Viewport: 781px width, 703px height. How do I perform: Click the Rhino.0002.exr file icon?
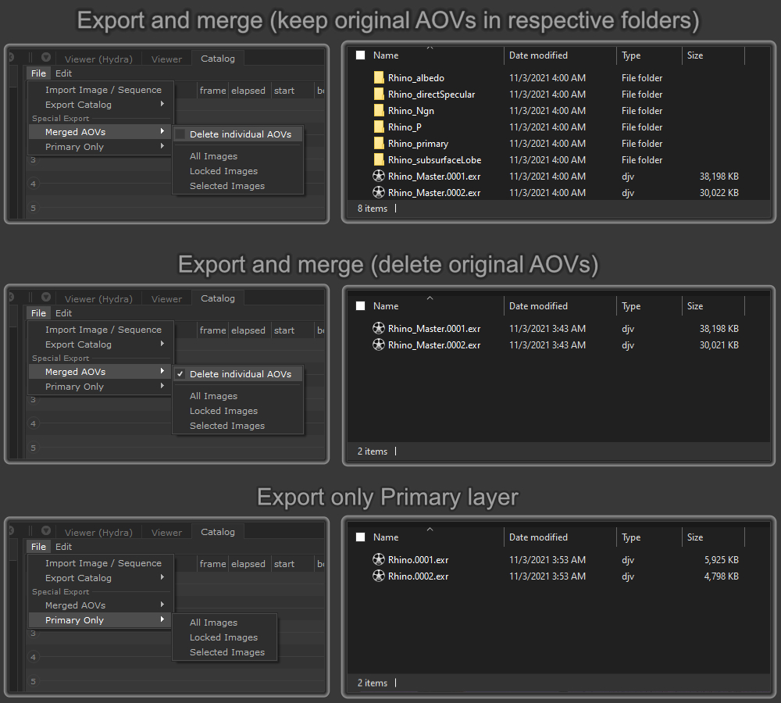coord(379,576)
